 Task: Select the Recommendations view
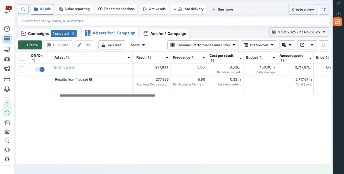coord(116,9)
